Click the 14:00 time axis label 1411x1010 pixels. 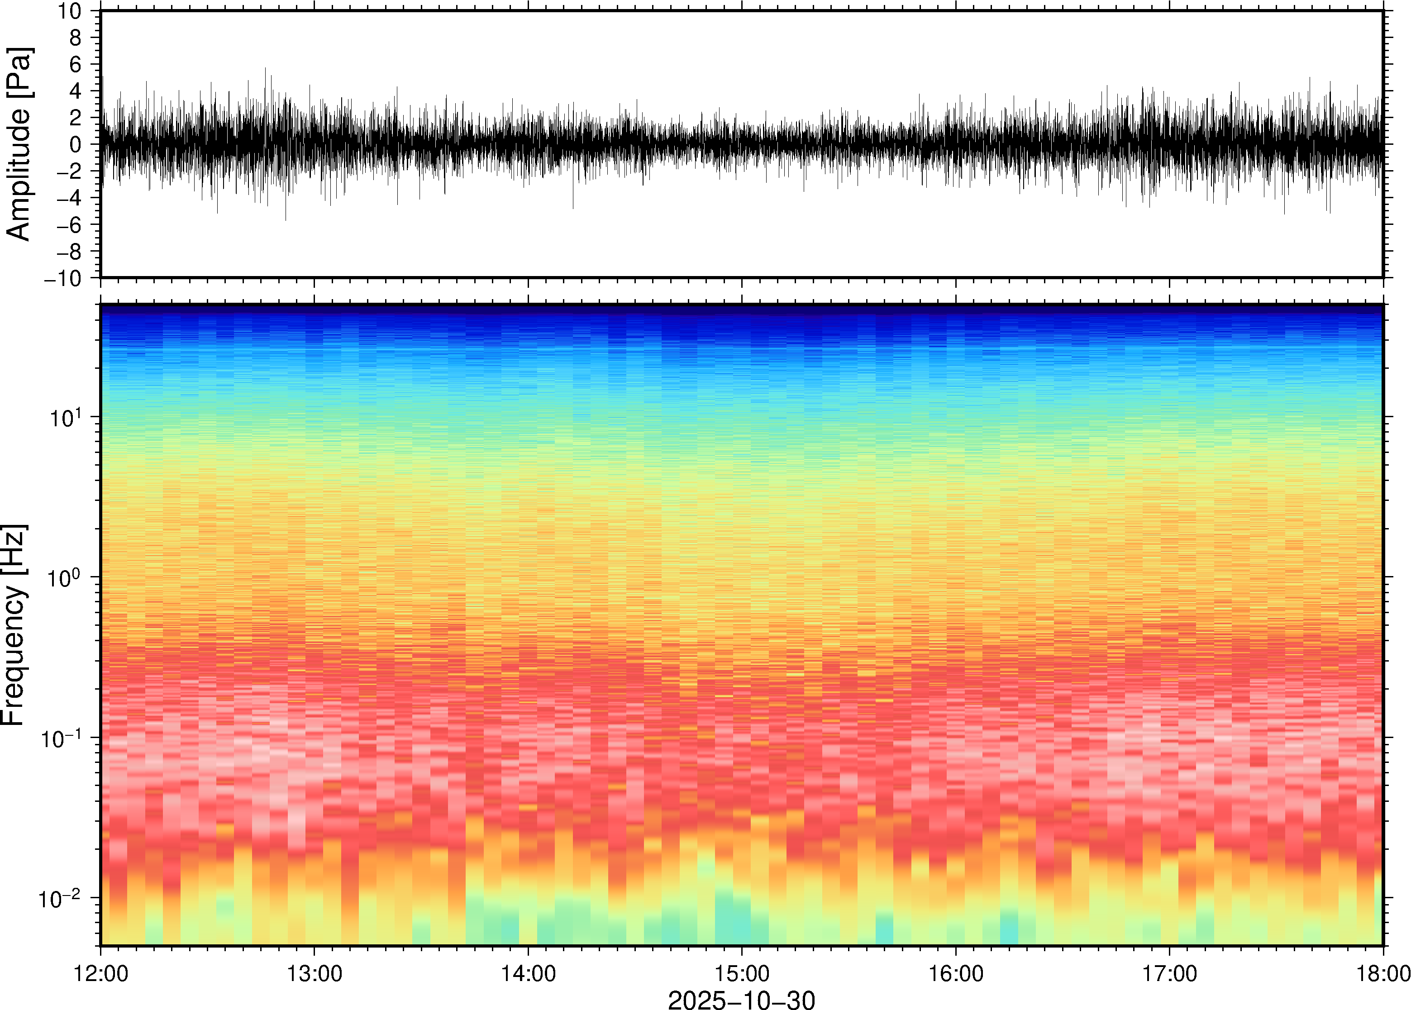(x=528, y=973)
